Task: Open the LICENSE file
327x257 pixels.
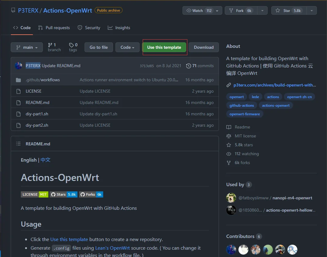Action: [x=34, y=91]
